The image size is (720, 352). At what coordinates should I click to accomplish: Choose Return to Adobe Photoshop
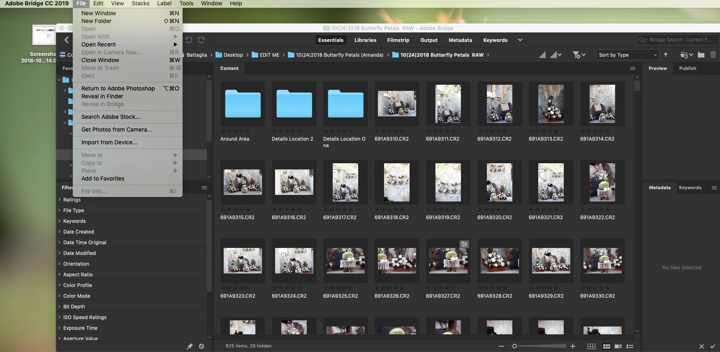click(127, 88)
